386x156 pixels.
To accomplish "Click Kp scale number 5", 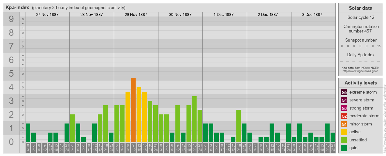I will (x=11, y=73).
